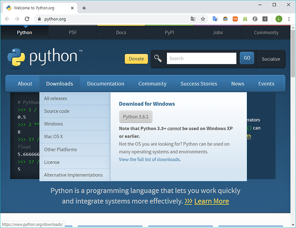Click the translate page icon in address bar
296x228 pixels.
pos(193,19)
